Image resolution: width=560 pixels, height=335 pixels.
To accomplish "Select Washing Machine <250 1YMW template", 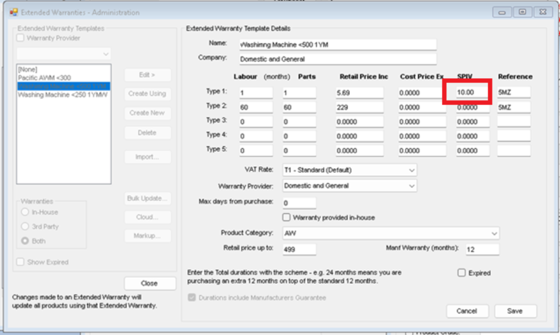I will click(x=63, y=95).
